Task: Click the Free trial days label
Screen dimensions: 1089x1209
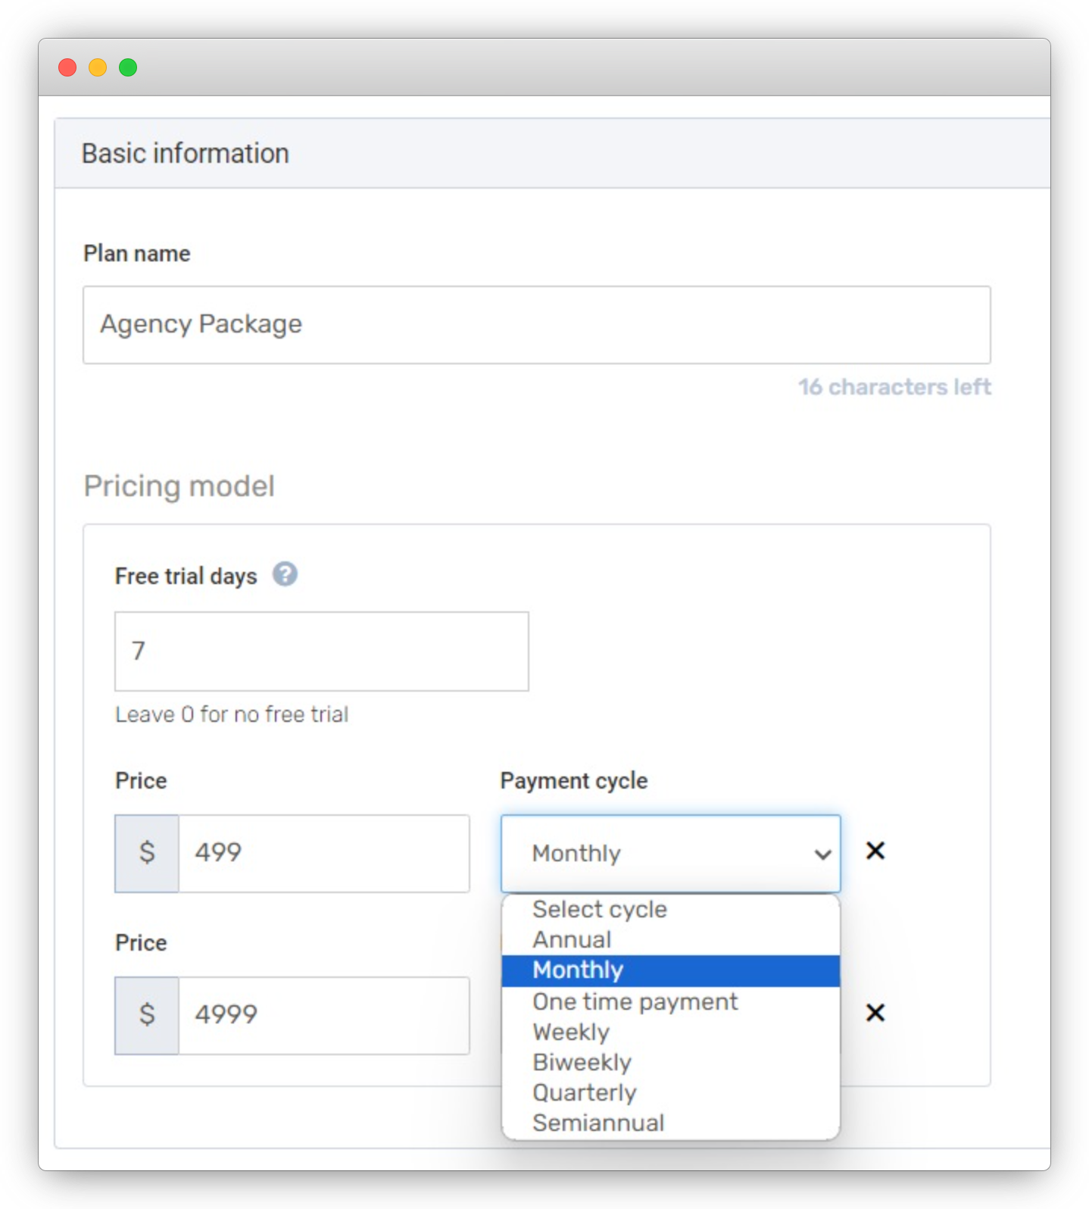Action: pos(186,576)
